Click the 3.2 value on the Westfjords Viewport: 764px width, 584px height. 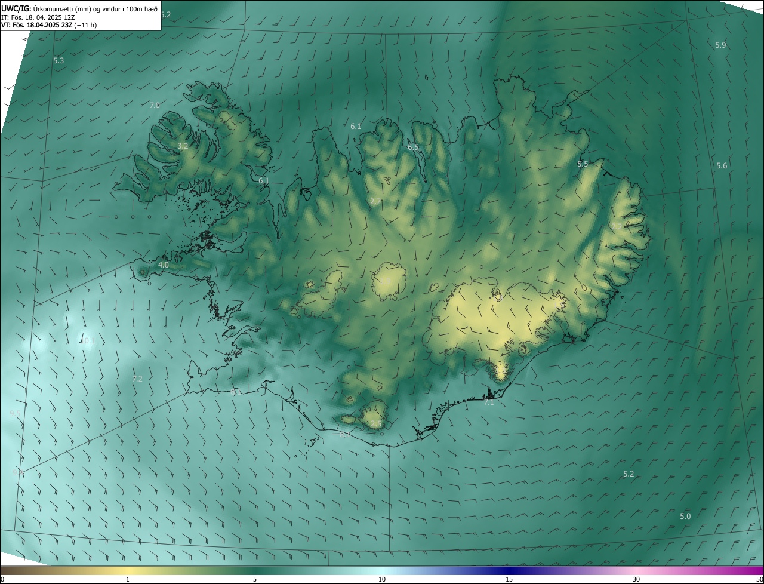(183, 146)
